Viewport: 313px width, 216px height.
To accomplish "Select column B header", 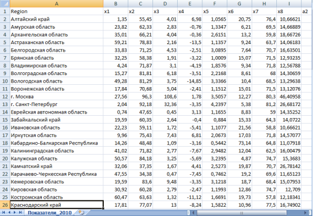I will pyautogui.click(x=116, y=3).
